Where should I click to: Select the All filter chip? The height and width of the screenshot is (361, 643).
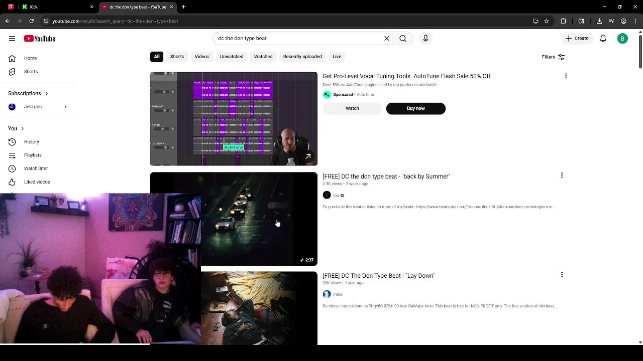157,57
